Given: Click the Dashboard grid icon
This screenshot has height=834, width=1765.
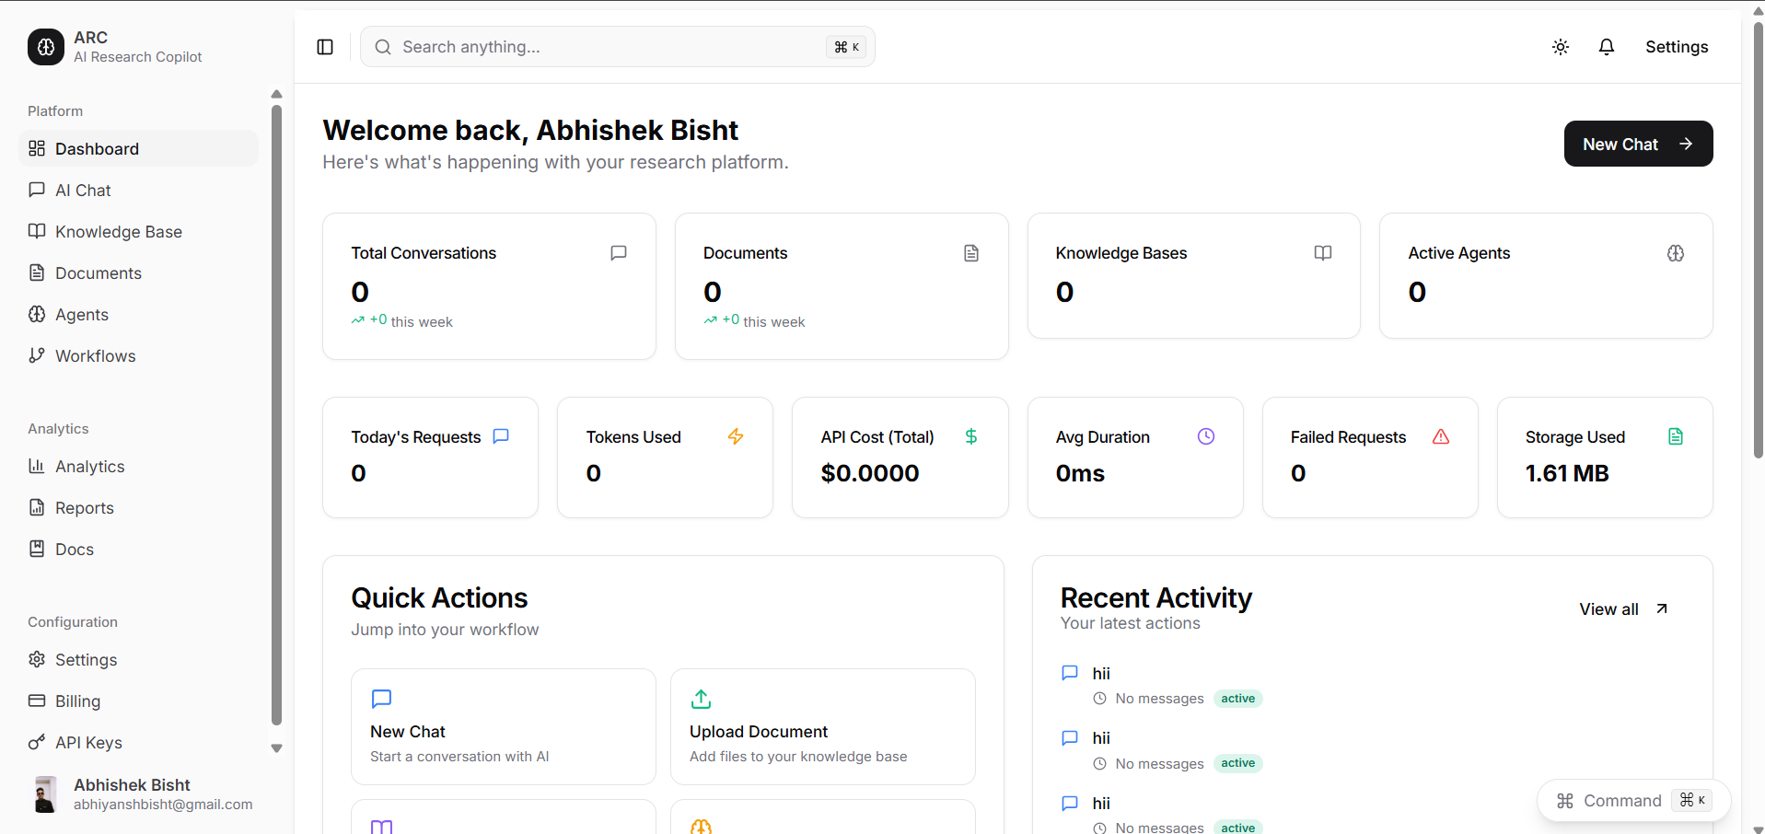Looking at the screenshot, I should point(37,148).
